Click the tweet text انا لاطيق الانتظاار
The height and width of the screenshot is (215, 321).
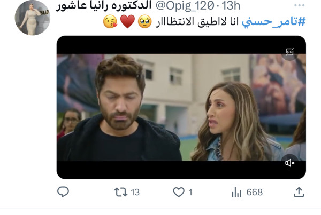coord(197,22)
